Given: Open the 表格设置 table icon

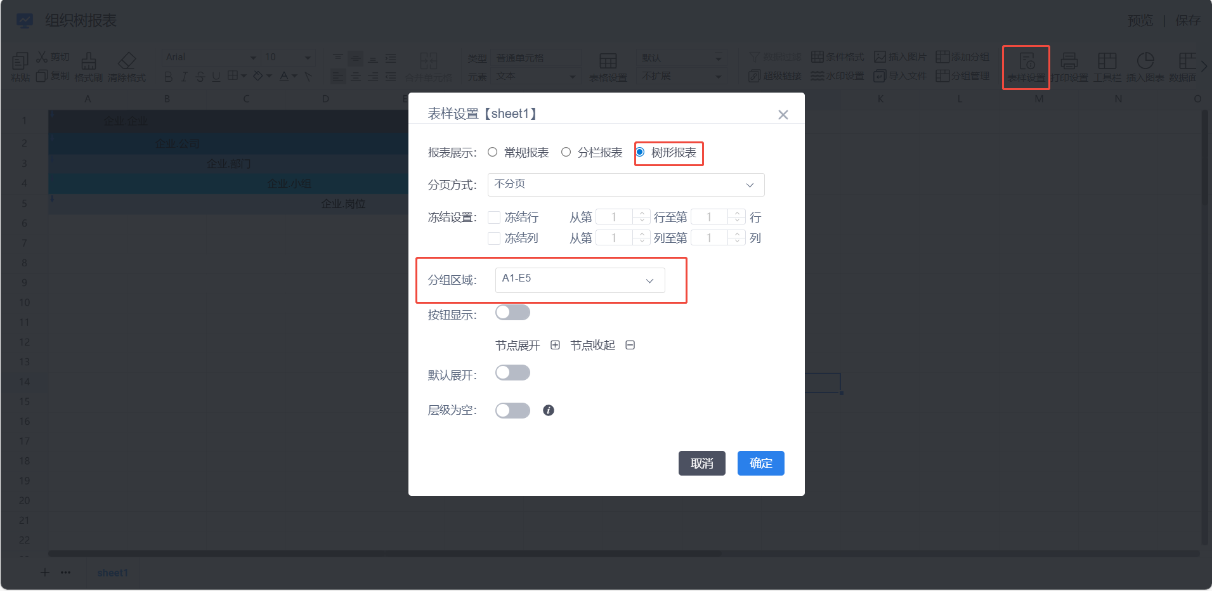Looking at the screenshot, I should pyautogui.click(x=608, y=61).
